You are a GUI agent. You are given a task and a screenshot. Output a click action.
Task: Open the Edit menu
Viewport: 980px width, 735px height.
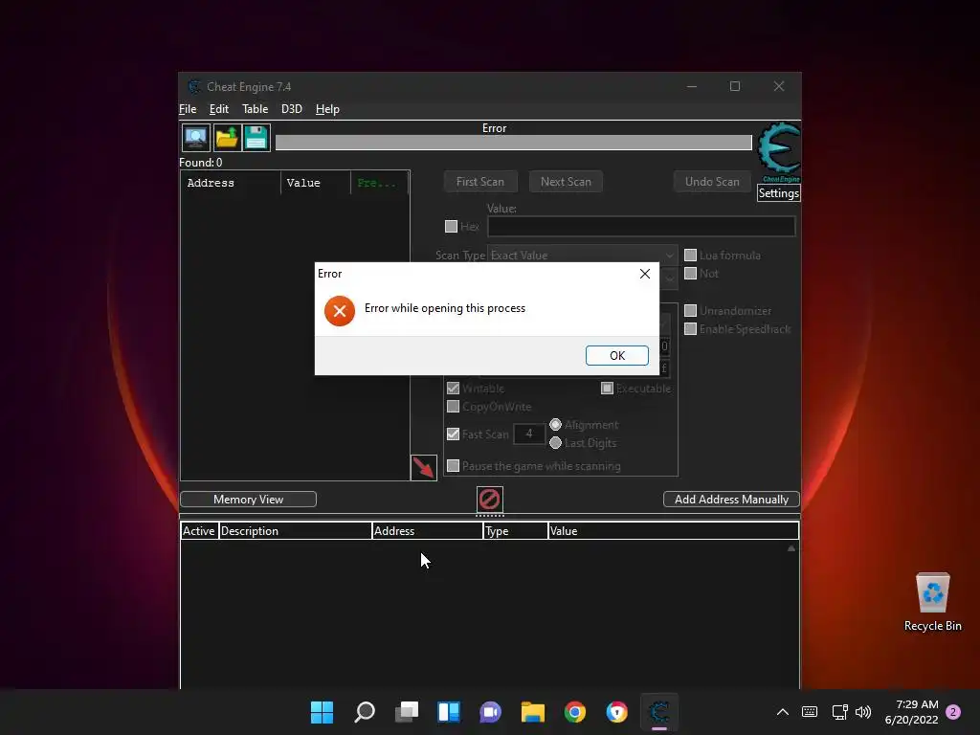pyautogui.click(x=219, y=109)
